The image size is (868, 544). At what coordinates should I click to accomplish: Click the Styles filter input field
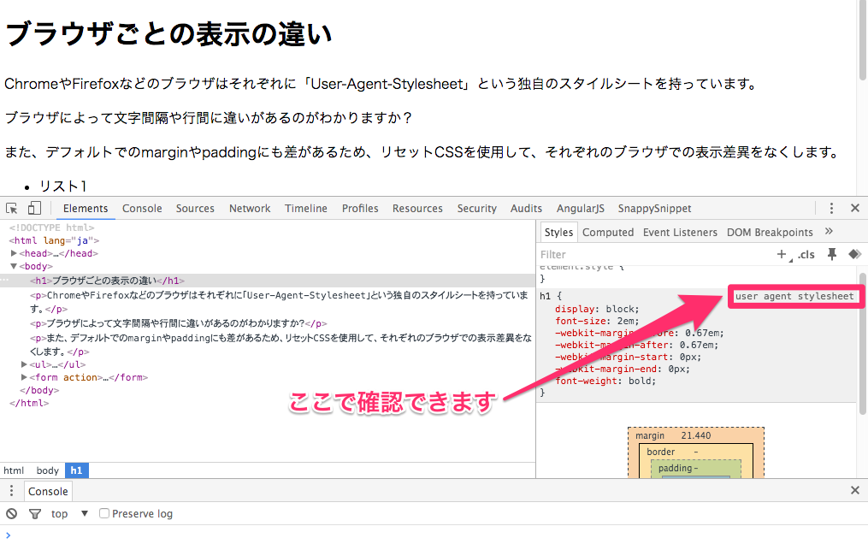pyautogui.click(x=650, y=254)
